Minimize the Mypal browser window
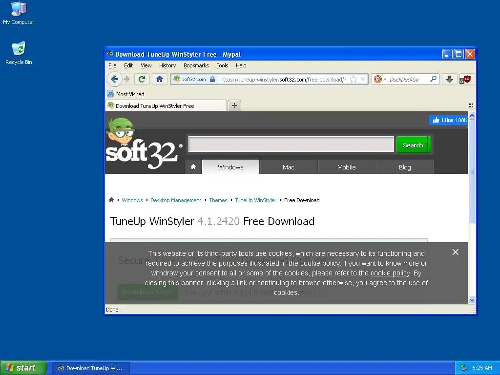The height and width of the screenshot is (375, 500). point(447,54)
